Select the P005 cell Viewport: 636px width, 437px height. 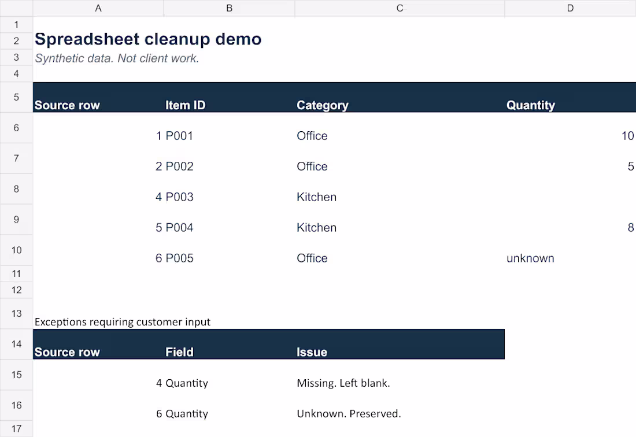point(229,250)
